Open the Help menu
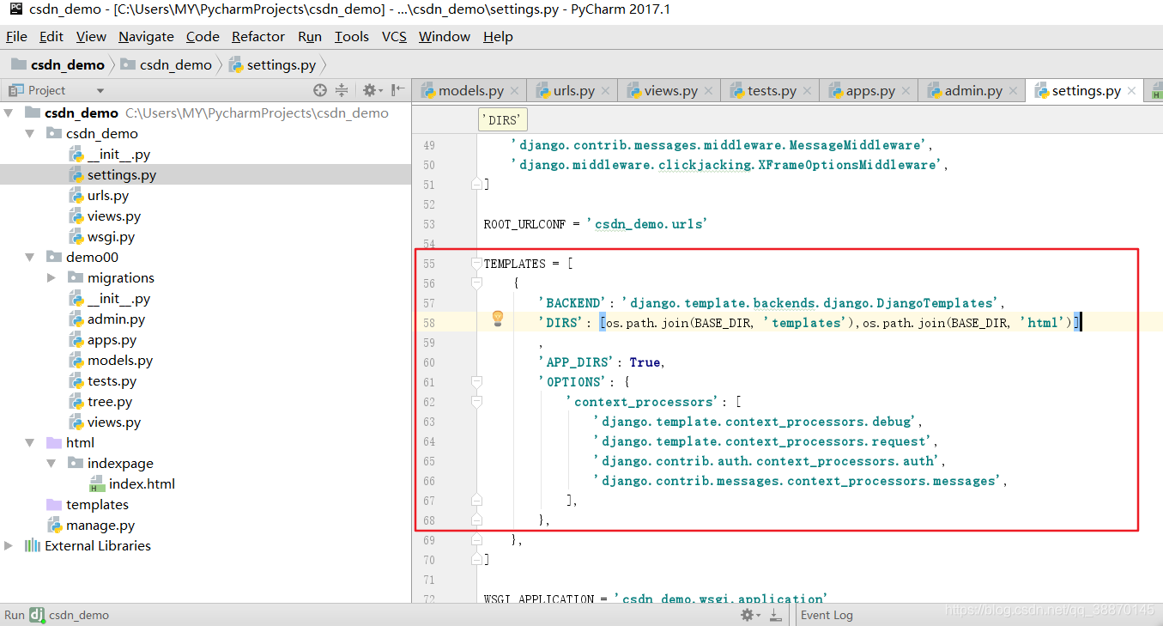 [x=498, y=36]
